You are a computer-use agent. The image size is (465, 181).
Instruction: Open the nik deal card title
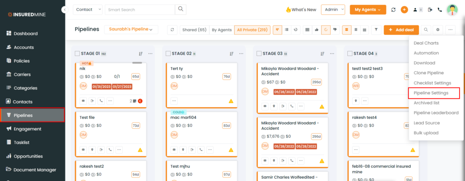83,68
